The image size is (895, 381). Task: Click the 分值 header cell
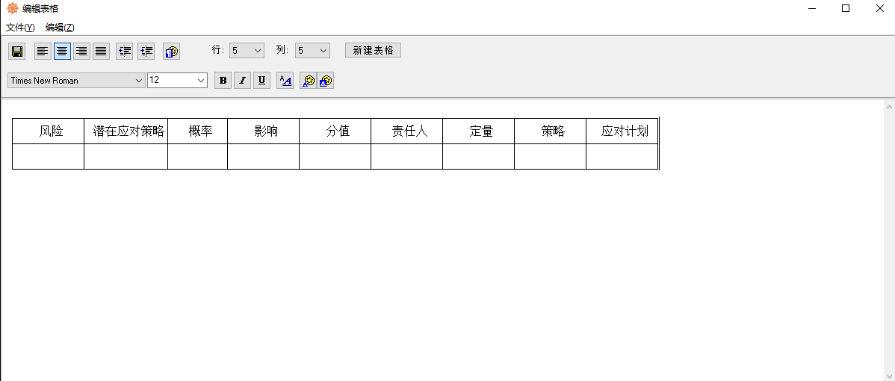[x=335, y=131]
